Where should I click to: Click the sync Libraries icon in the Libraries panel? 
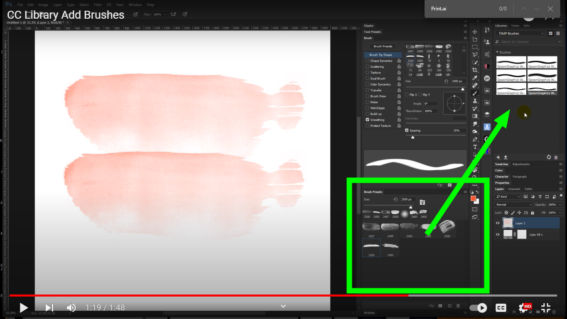[x=548, y=157]
